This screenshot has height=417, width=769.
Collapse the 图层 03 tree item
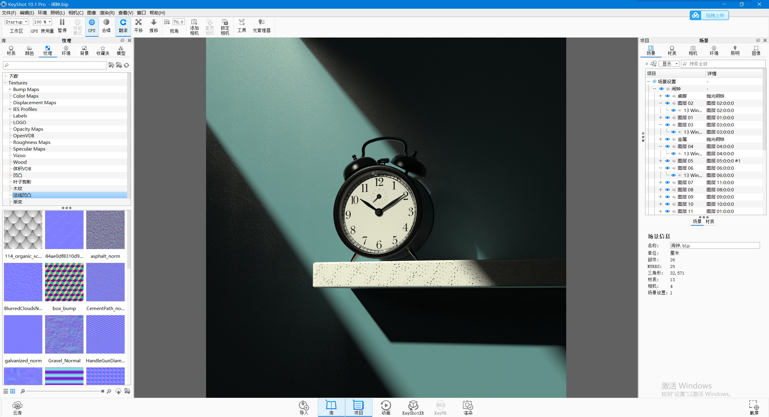pyautogui.click(x=661, y=125)
